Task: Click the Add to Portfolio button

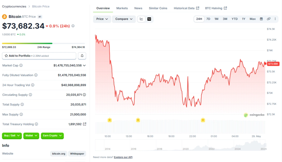Action: pos(39,56)
